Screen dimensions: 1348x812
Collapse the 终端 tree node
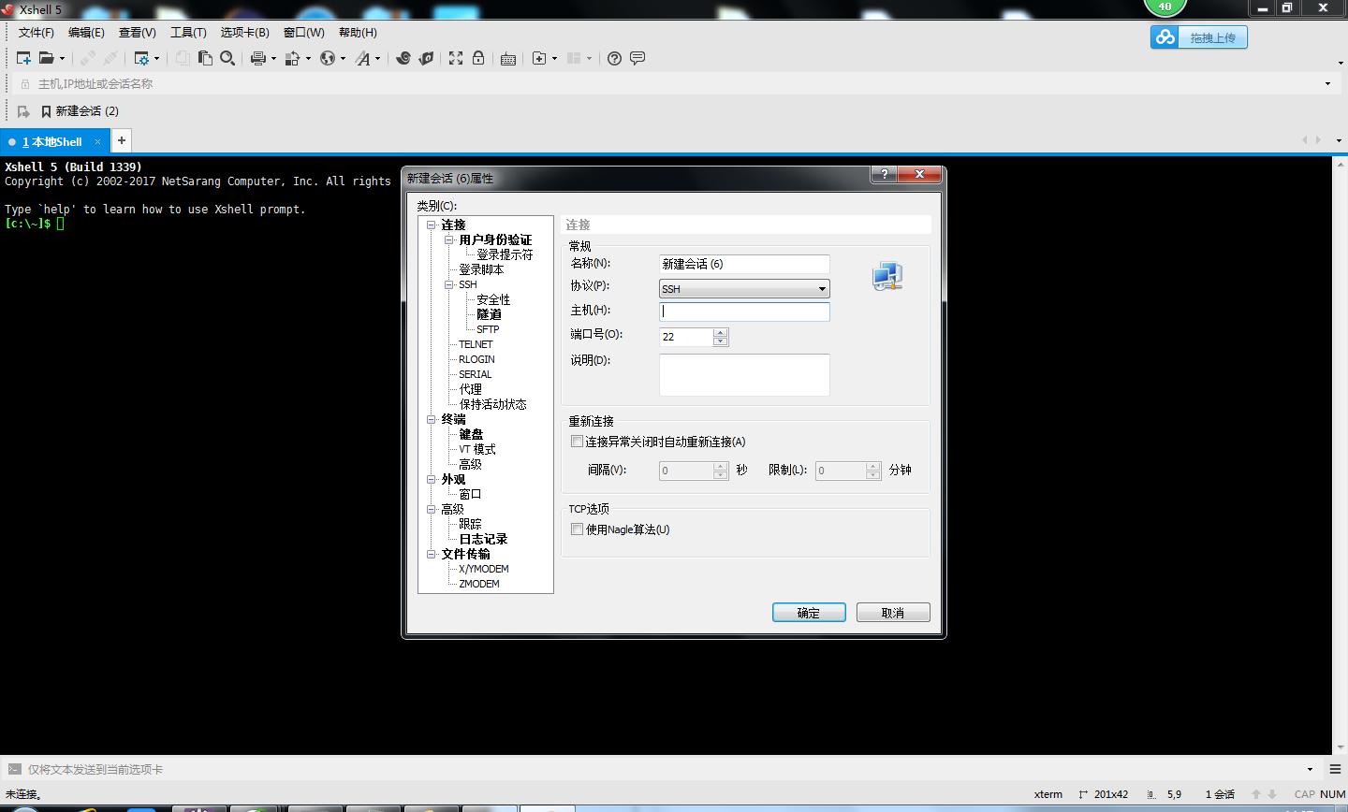pyautogui.click(x=432, y=420)
